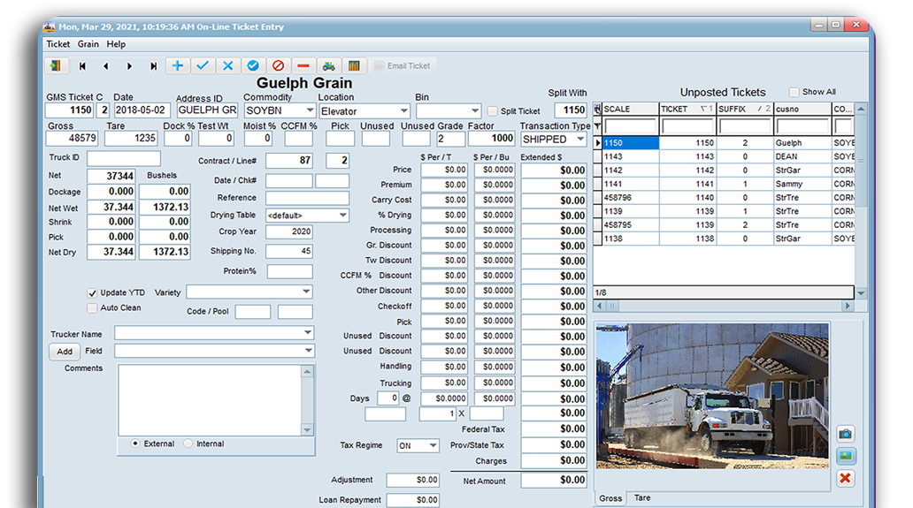913x508 pixels.
Task: Switch to the Tare photo tab
Action: pyautogui.click(x=642, y=498)
